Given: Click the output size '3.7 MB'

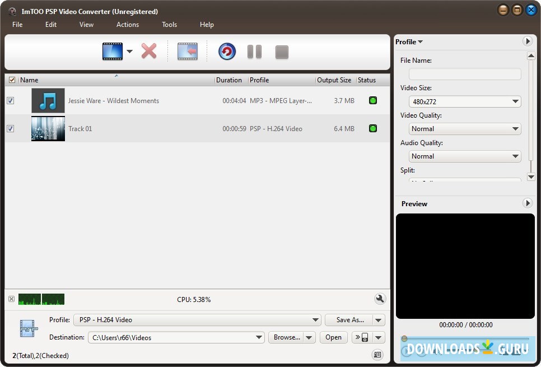Looking at the screenshot, I should (x=344, y=101).
